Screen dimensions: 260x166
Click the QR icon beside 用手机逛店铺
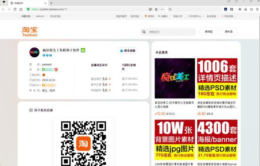(x=31, y=110)
